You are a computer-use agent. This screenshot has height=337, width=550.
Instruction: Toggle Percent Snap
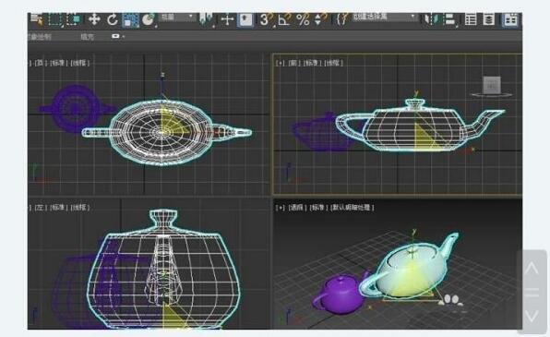click(x=303, y=19)
